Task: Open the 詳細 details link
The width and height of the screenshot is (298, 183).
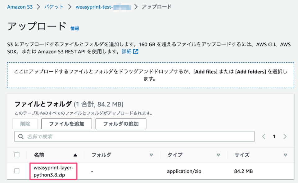Action: click(126, 51)
